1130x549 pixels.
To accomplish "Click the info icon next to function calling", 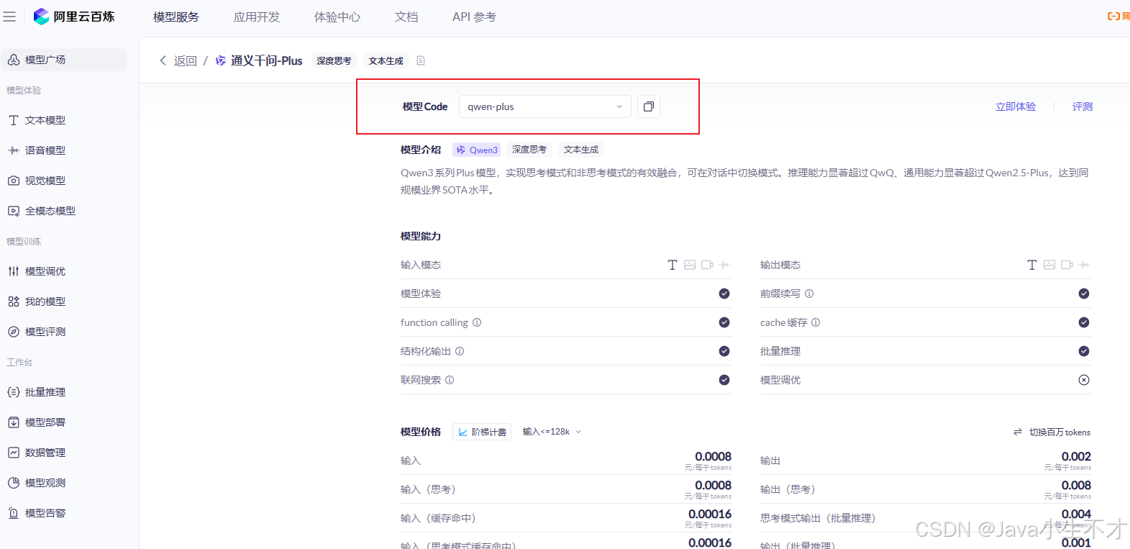I will pyautogui.click(x=477, y=322).
